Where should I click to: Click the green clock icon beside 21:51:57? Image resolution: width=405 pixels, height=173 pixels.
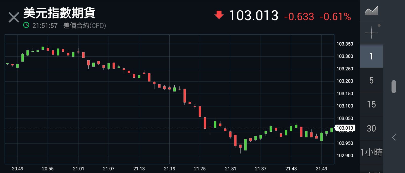click(x=26, y=25)
